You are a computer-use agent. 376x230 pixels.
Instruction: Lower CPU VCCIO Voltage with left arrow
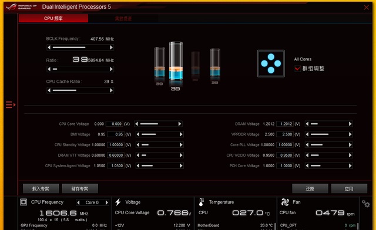click(x=307, y=155)
